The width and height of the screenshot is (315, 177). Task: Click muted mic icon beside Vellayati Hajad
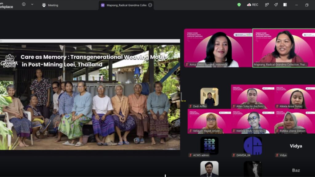(x=190, y=131)
